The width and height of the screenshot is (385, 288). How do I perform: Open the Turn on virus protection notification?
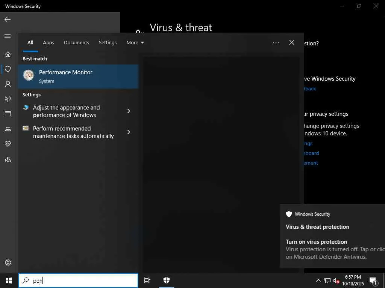[335, 249]
